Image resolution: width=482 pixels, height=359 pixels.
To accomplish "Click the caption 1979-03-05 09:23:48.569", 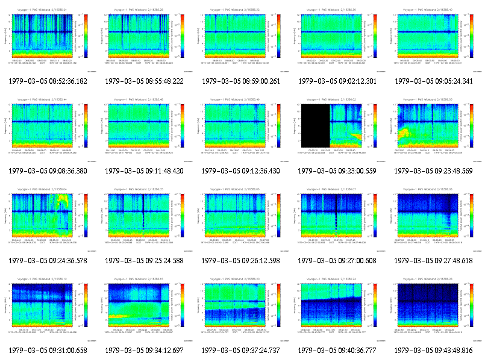I will point(434,171).
